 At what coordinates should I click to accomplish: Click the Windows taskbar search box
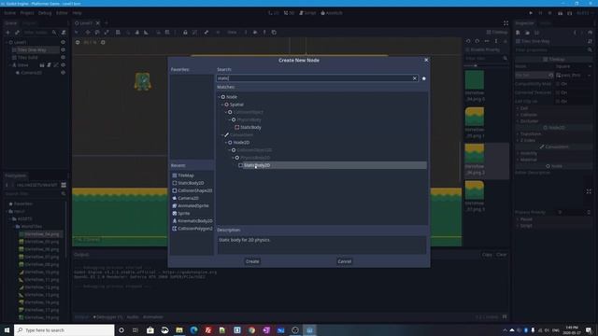(64, 329)
